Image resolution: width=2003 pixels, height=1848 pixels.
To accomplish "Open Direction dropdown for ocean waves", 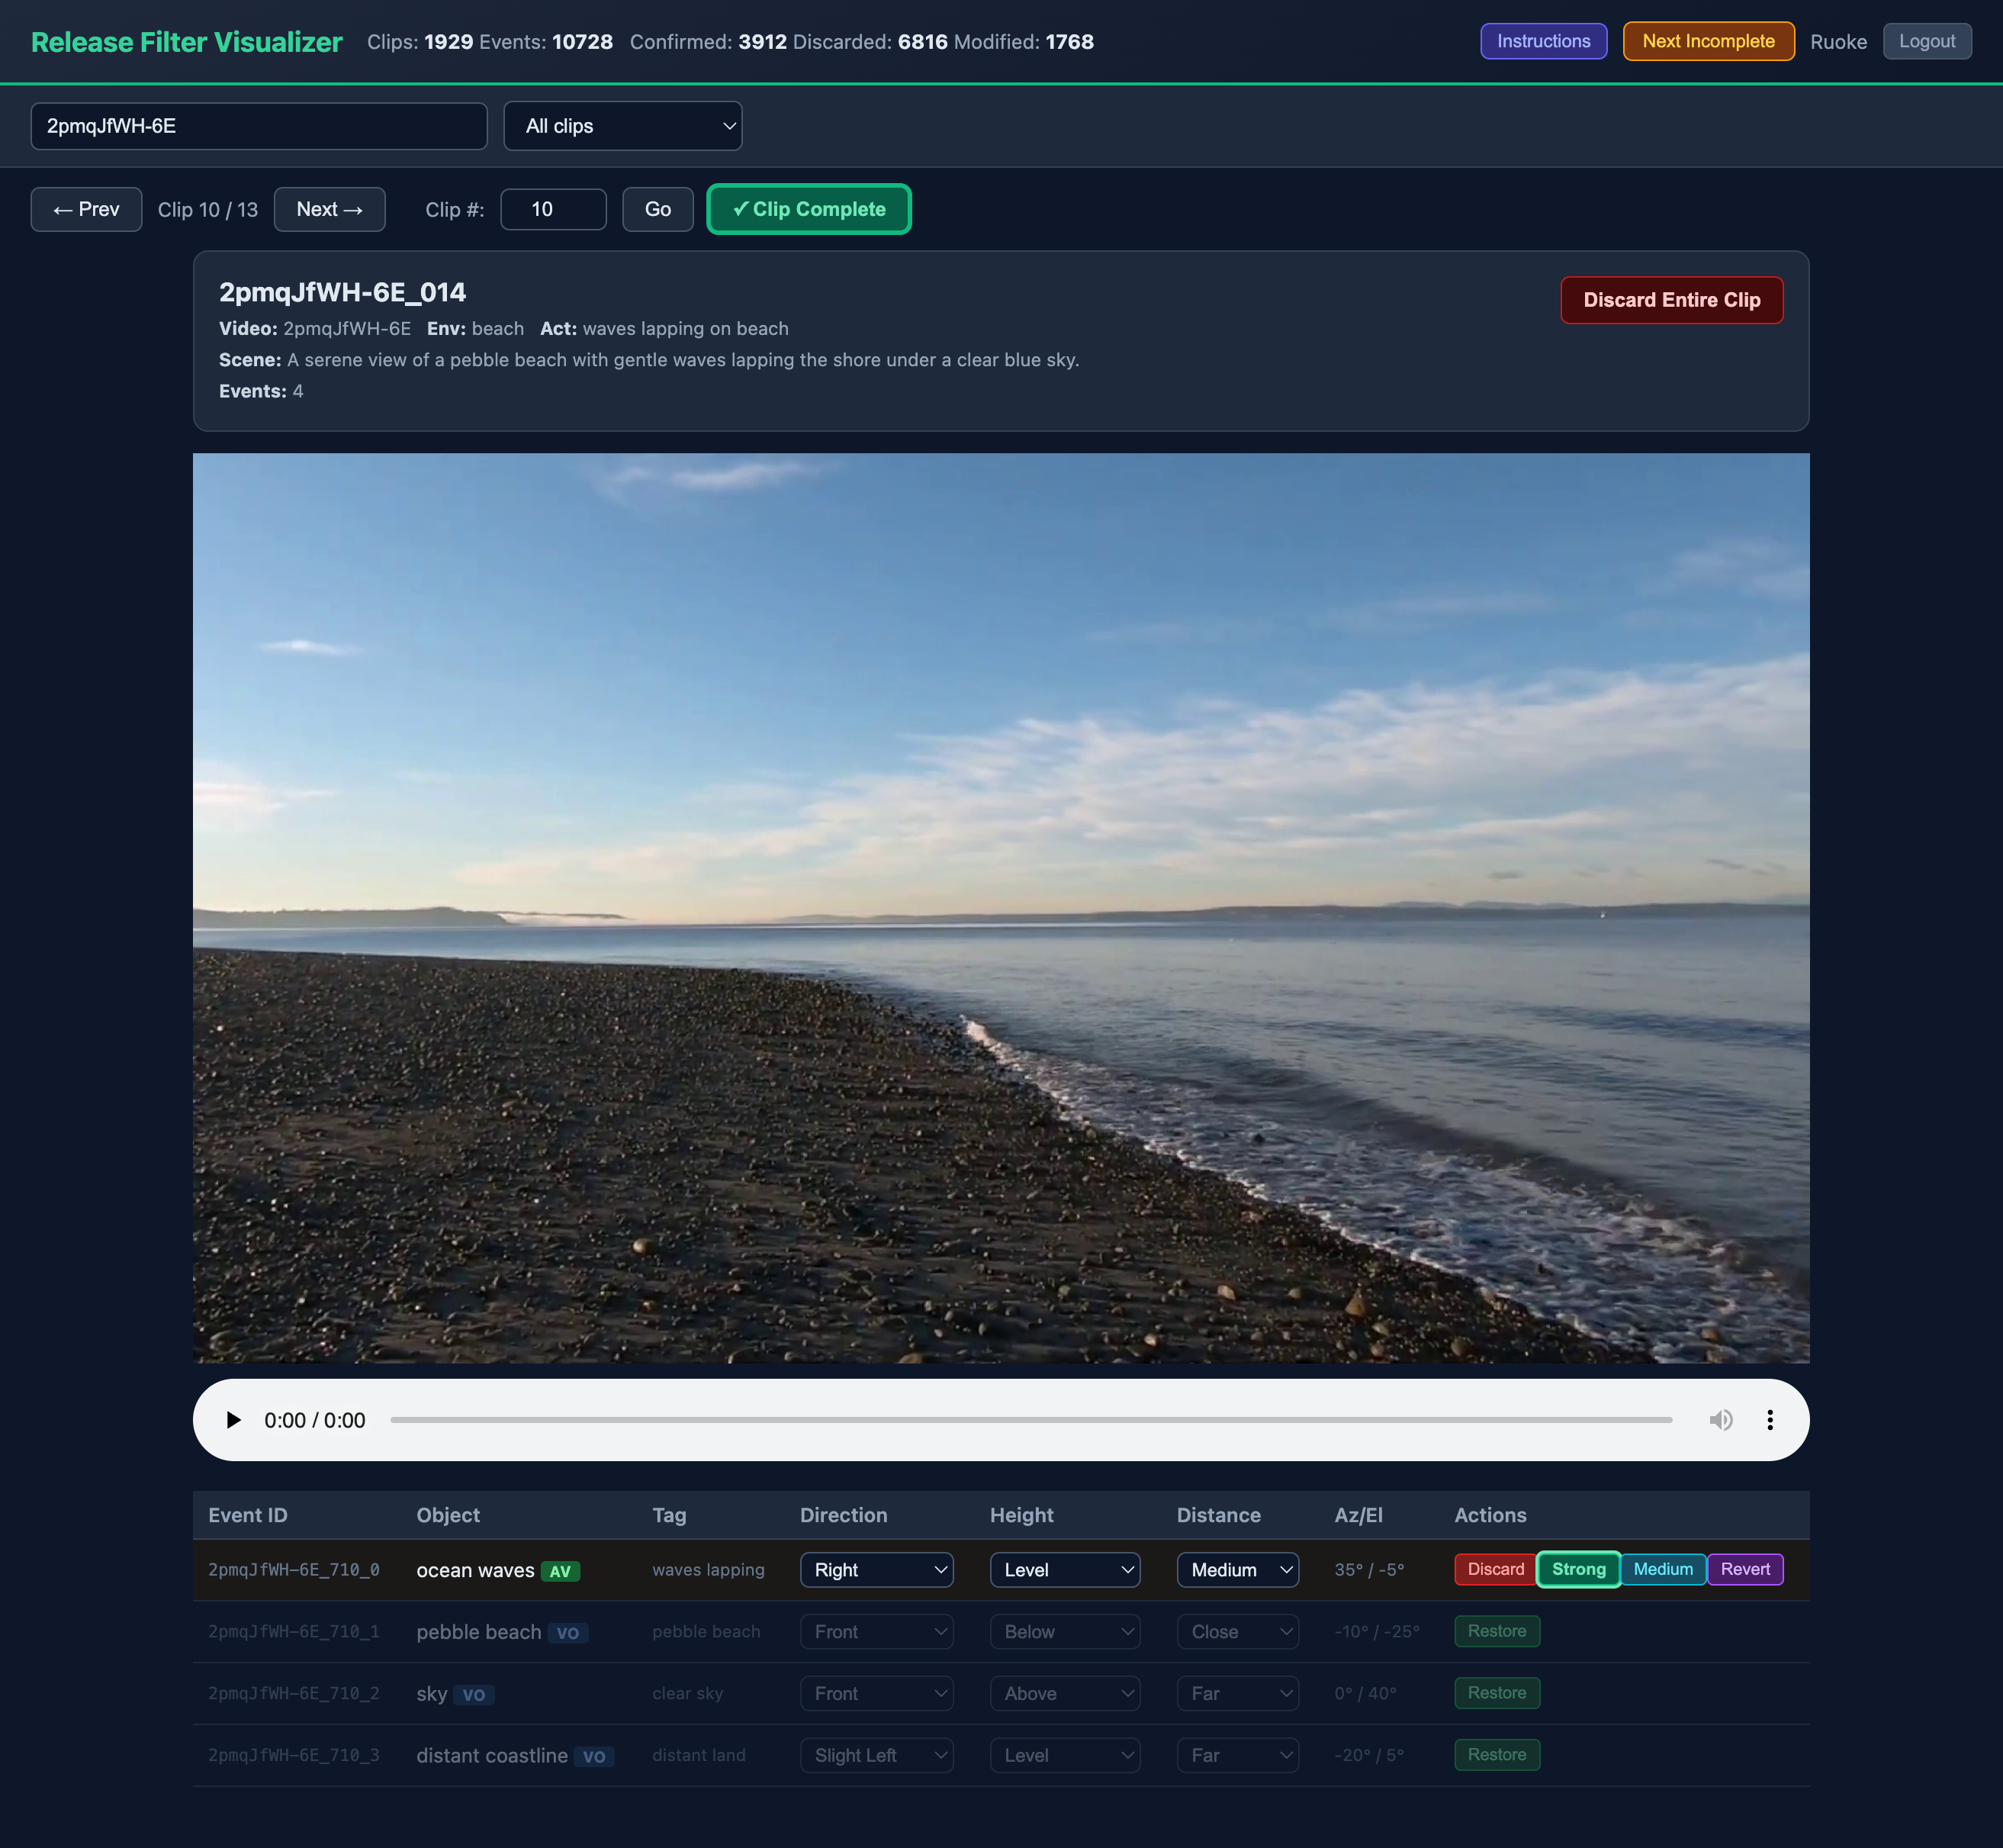I will 876,1570.
